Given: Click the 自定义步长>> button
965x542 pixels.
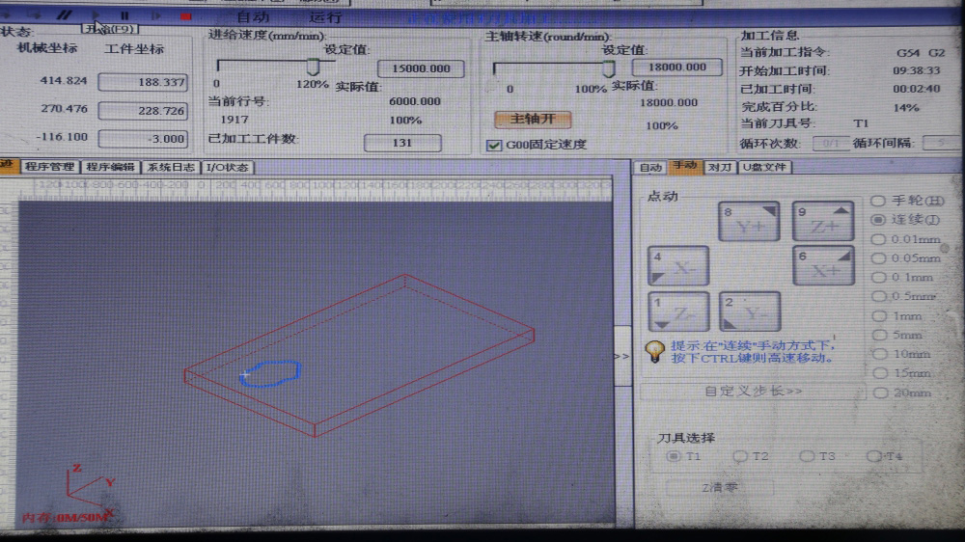Looking at the screenshot, I should (x=754, y=392).
